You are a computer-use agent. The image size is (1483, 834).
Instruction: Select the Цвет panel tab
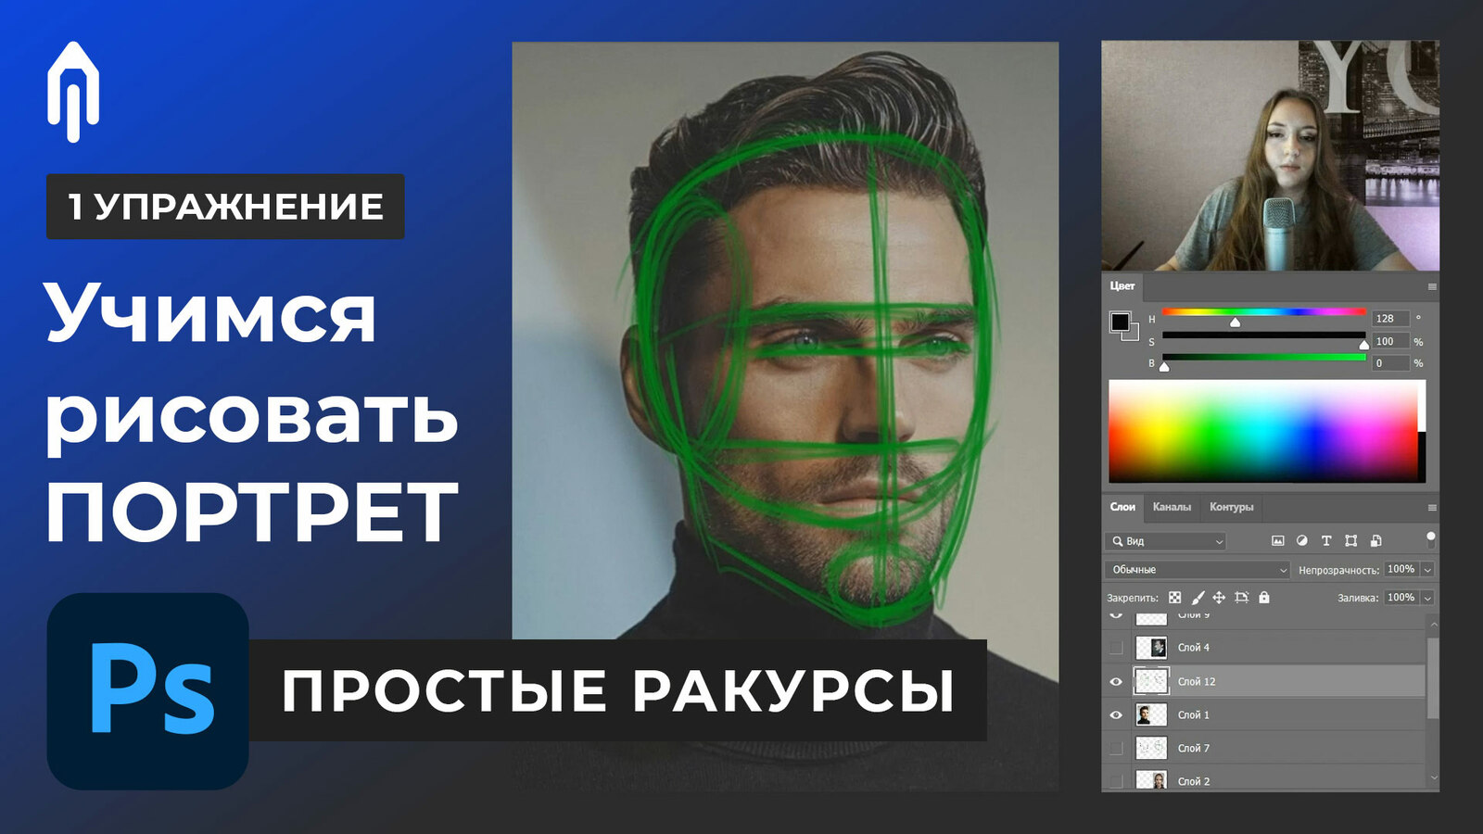[x=1122, y=286]
